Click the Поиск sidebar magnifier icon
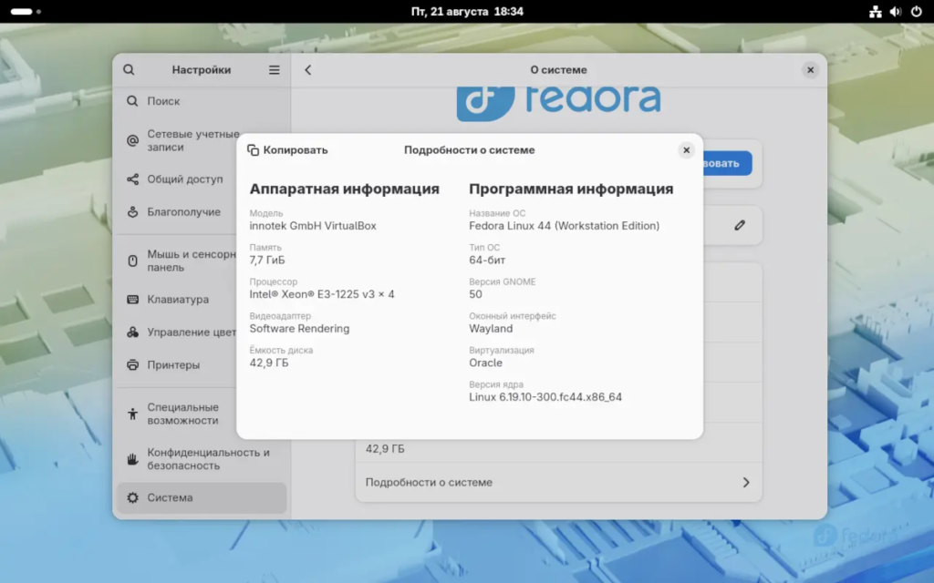The width and height of the screenshot is (934, 583). [132, 101]
